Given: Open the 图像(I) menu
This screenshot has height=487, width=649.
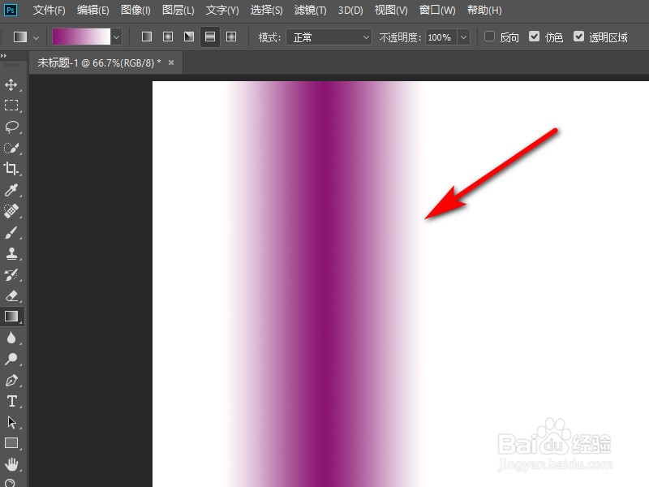Looking at the screenshot, I should (x=135, y=10).
